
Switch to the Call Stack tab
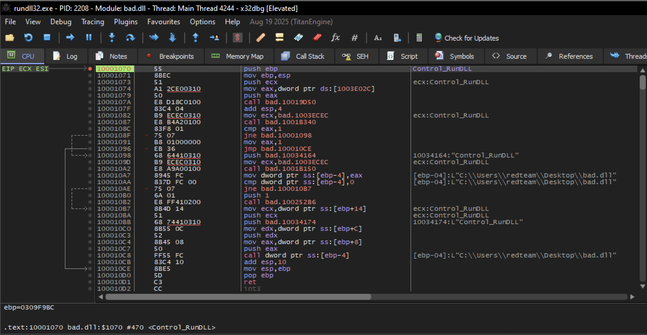(304, 56)
